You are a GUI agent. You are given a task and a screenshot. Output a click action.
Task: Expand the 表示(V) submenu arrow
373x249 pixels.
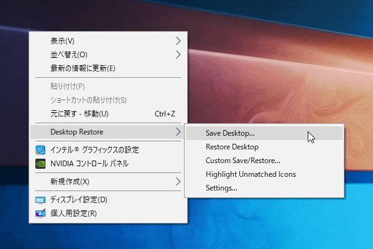[178, 41]
